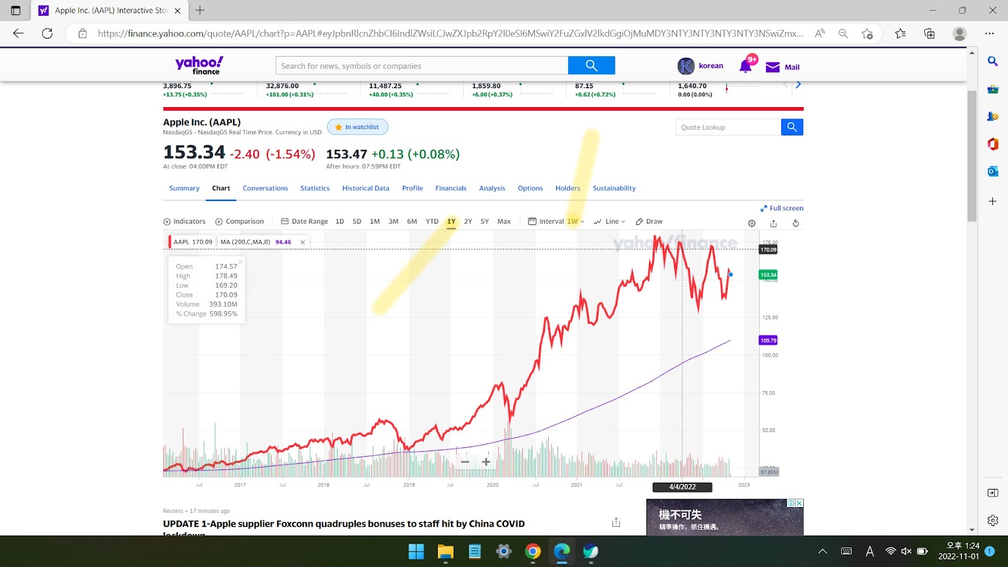Open the chart in Full screen
1008x567 pixels.
pyautogui.click(x=782, y=208)
